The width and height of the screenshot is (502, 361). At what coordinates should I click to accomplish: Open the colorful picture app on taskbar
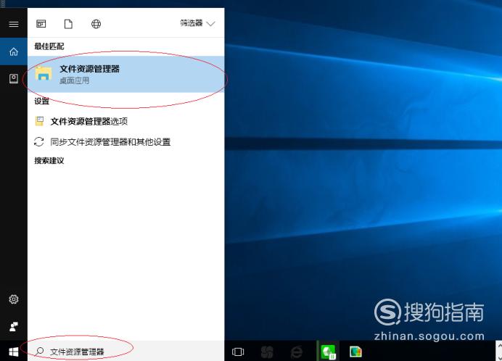(x=355, y=352)
